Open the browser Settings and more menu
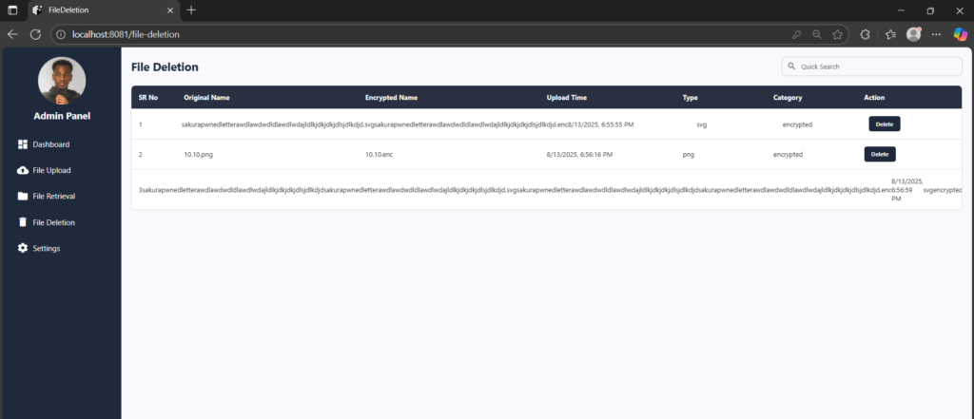This screenshot has height=419, width=974. pyautogui.click(x=937, y=35)
